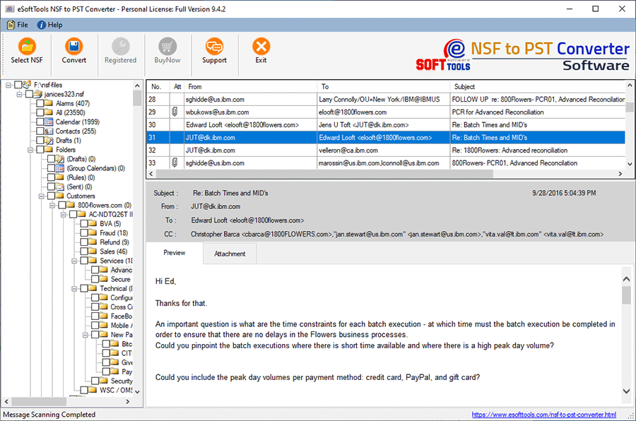Viewport: 636px width, 421px height.
Task: Tick the Refund (9) folder checkbox
Action: coord(84,242)
